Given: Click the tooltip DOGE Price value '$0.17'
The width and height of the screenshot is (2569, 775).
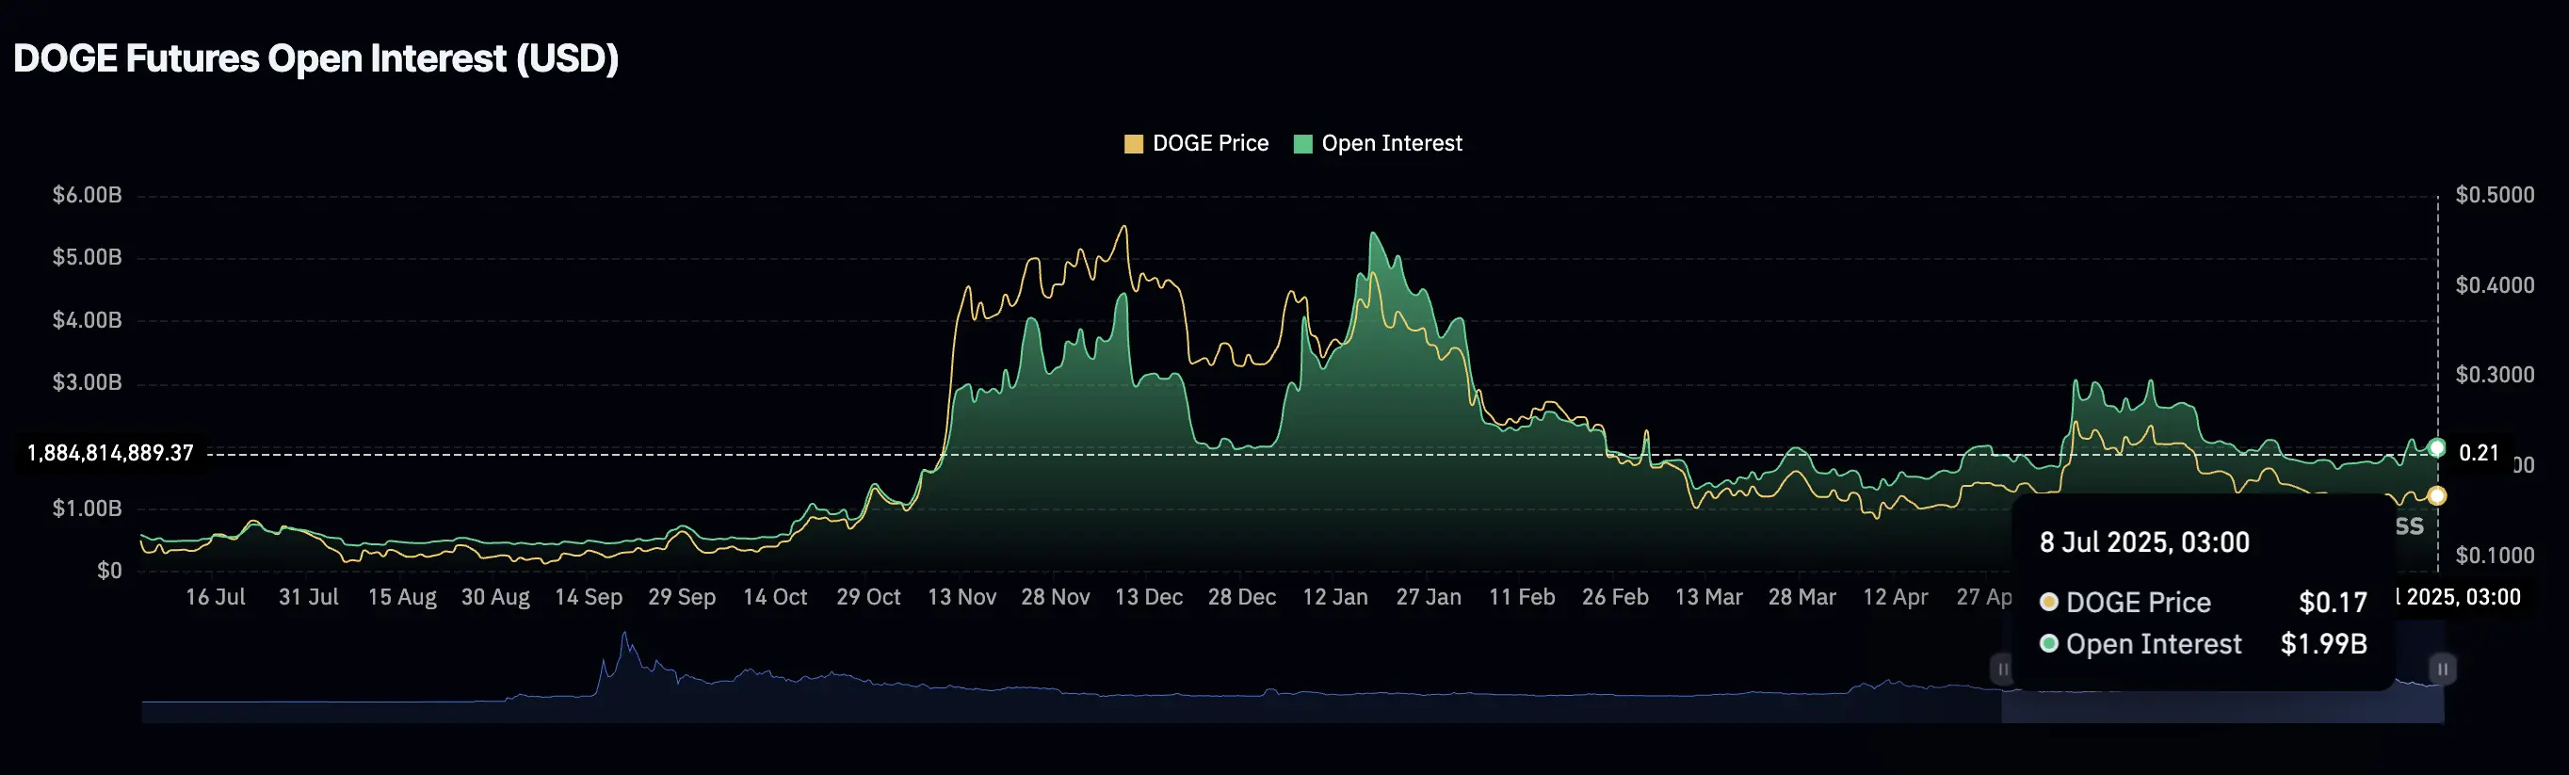Looking at the screenshot, I should [x=2333, y=603].
